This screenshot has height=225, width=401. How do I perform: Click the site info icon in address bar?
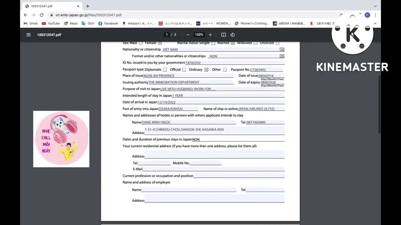(x=51, y=15)
